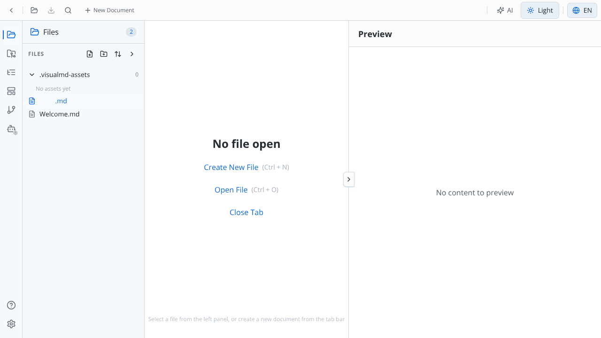This screenshot has height=338, width=601.
Task: Click the chevron at end of FILES header
Action: click(x=132, y=54)
